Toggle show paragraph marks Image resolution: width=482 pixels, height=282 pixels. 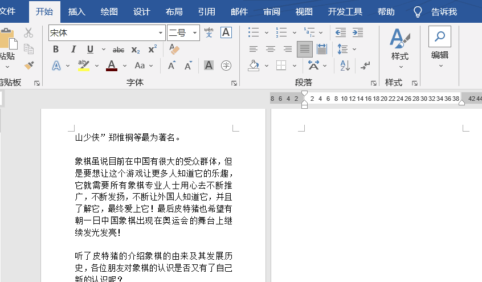(365, 66)
